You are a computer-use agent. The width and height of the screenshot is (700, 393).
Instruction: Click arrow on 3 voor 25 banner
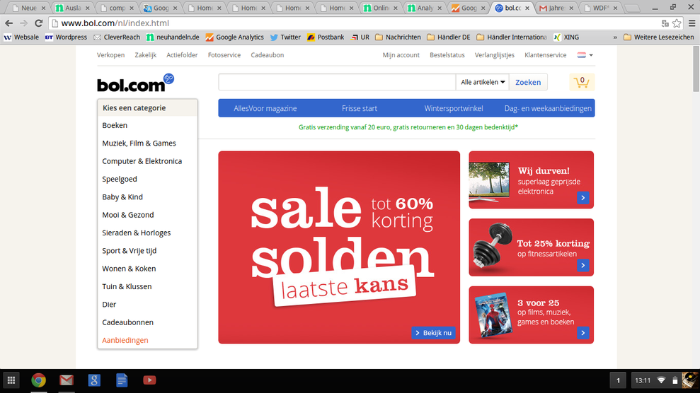pyautogui.click(x=583, y=333)
